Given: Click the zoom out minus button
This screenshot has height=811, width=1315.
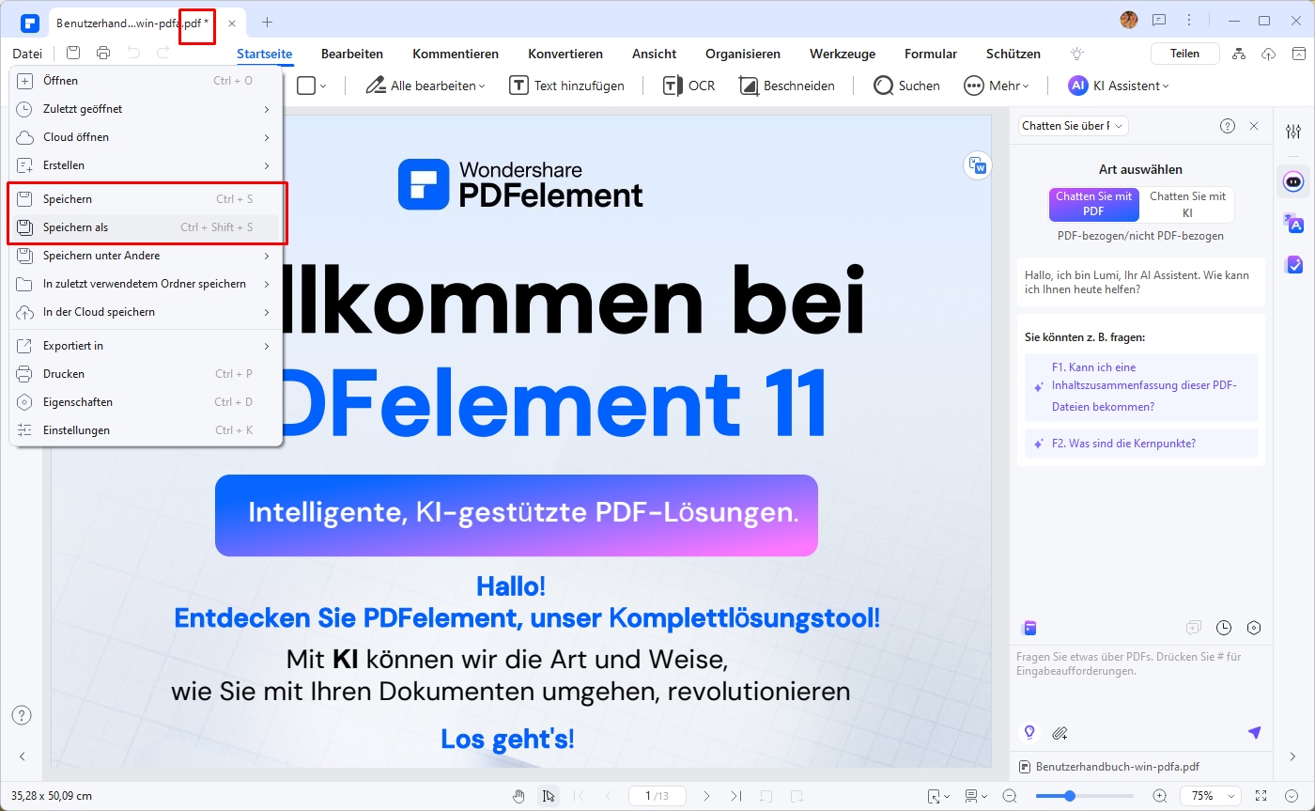Looking at the screenshot, I should [1010, 796].
